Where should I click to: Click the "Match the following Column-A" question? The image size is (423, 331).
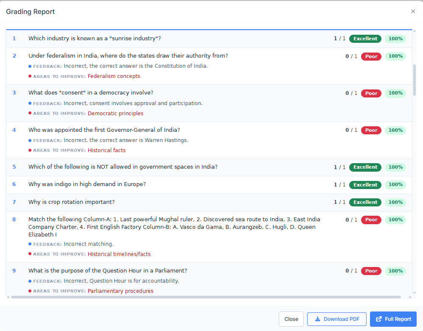[x=174, y=227]
